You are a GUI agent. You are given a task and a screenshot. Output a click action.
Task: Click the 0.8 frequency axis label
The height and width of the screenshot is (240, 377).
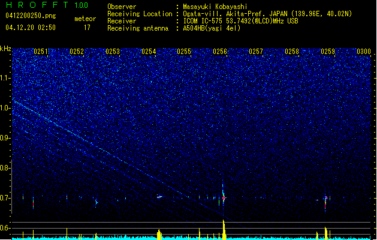click(x=5, y=168)
